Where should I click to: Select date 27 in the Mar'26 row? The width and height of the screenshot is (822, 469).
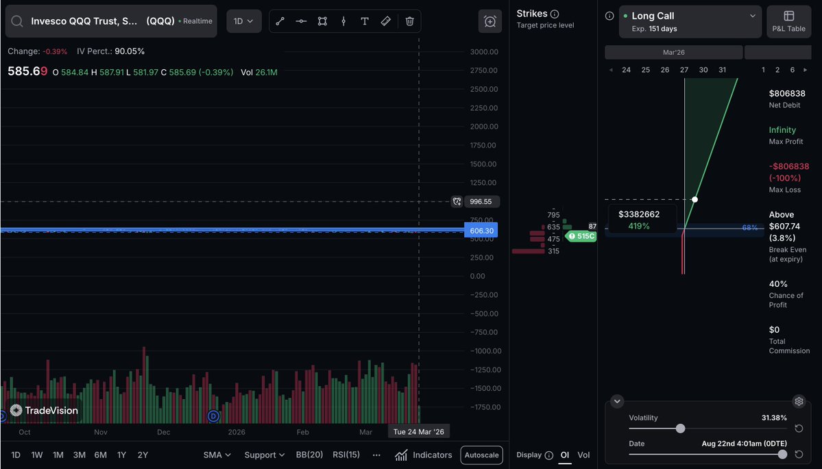[684, 70]
